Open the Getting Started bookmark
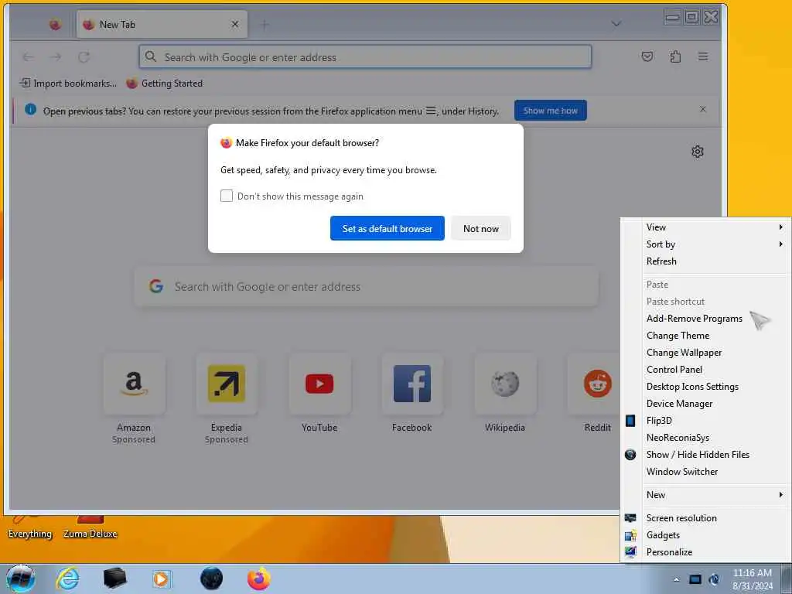 coord(165,84)
